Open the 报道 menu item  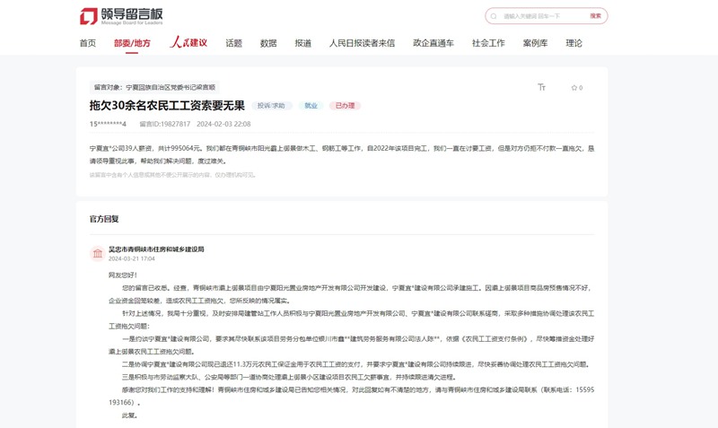click(303, 43)
